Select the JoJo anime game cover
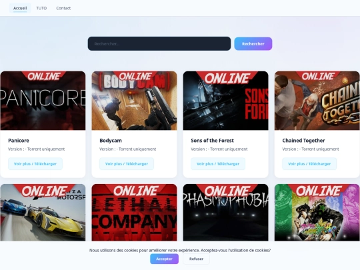 tap(317, 213)
